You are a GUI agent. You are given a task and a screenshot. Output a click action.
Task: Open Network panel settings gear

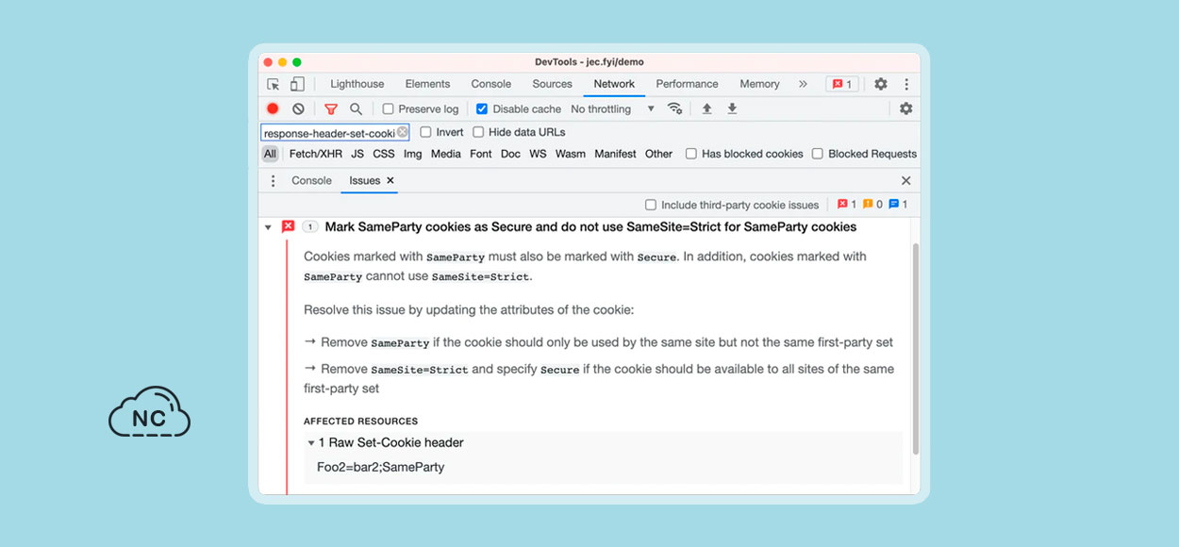pyautogui.click(x=906, y=108)
